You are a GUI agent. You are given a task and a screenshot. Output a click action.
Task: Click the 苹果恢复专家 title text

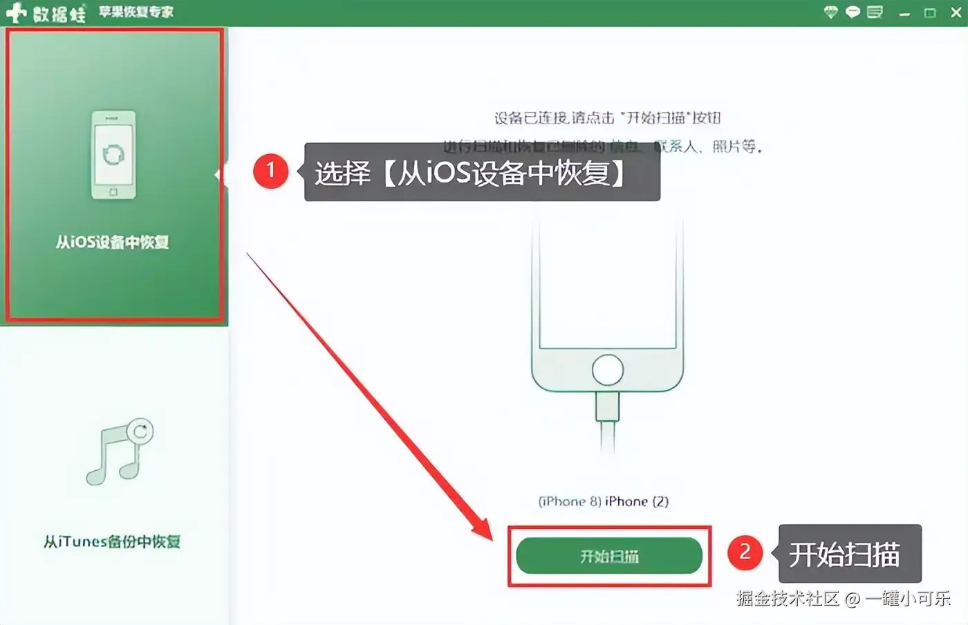[136, 12]
